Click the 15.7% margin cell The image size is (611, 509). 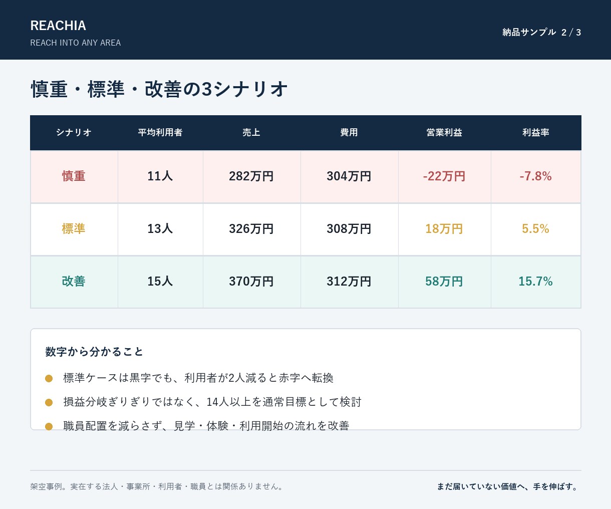click(x=536, y=282)
